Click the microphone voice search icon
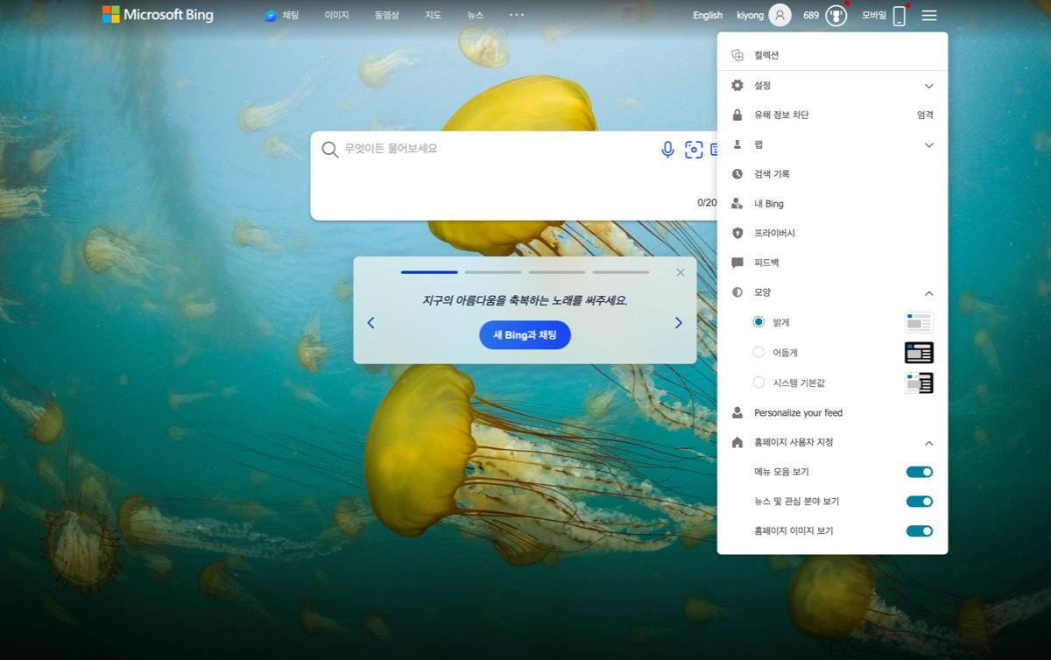 pos(667,150)
